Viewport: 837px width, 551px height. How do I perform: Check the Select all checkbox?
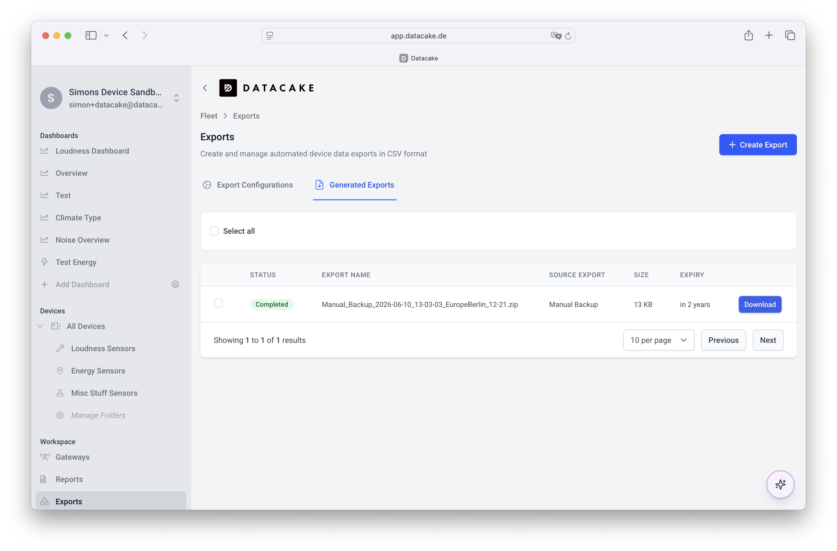pos(214,231)
